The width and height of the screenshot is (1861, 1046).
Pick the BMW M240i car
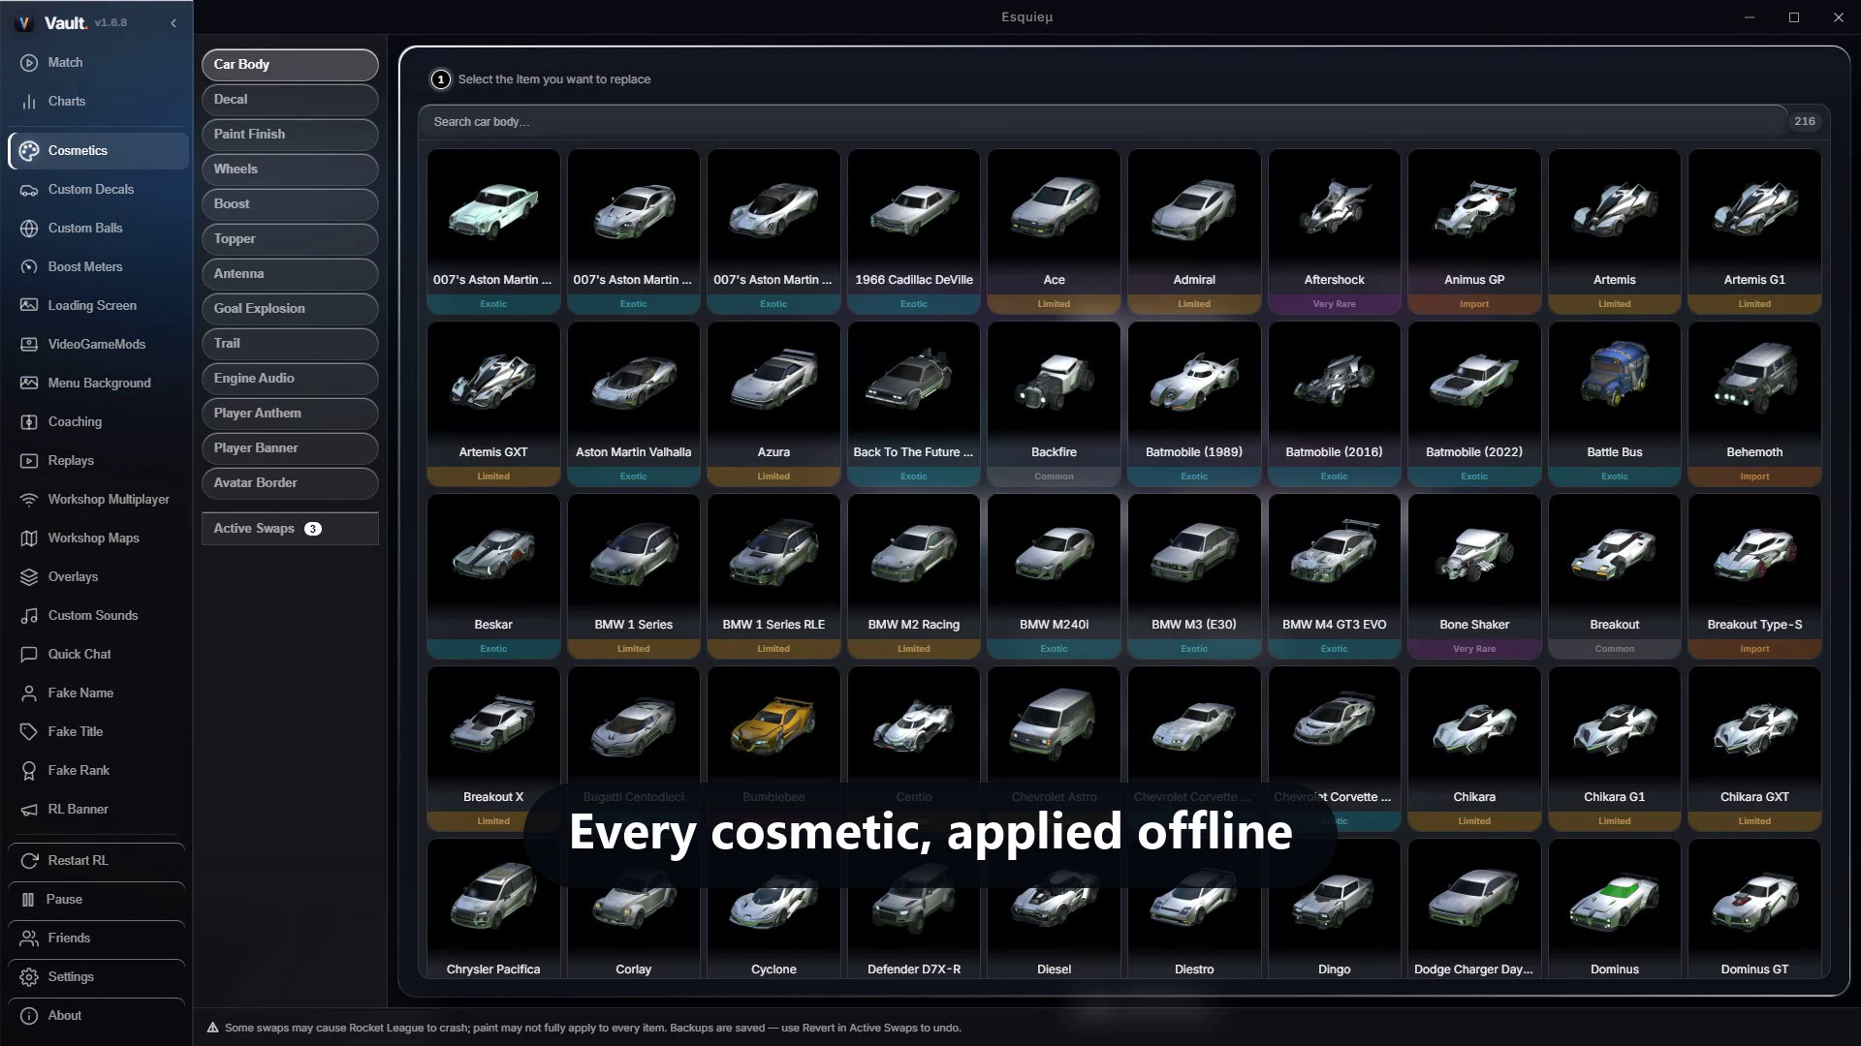click(1054, 576)
